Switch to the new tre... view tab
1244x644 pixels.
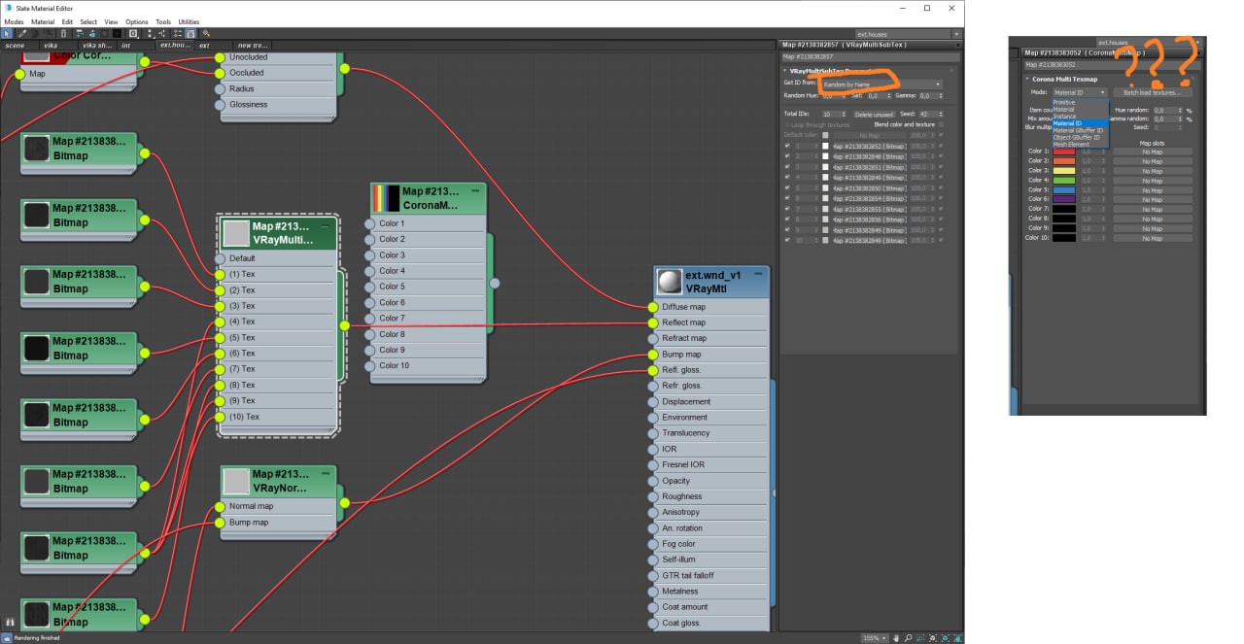(253, 45)
